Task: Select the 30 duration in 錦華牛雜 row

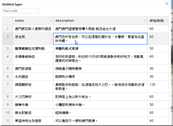Action: [x=158, y=105]
